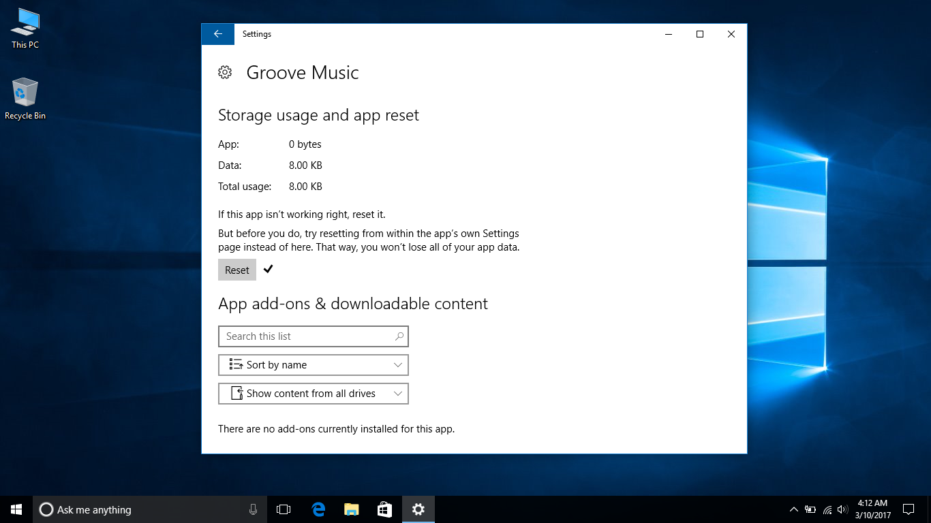Open network connections tray icon
Image resolution: width=931 pixels, height=523 pixels.
(x=827, y=509)
